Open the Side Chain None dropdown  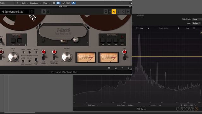click(197, 19)
